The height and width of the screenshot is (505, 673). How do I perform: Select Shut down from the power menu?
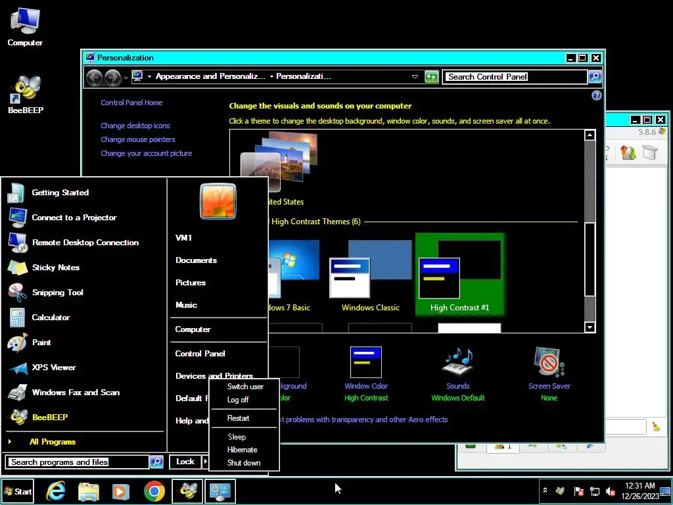(x=244, y=462)
